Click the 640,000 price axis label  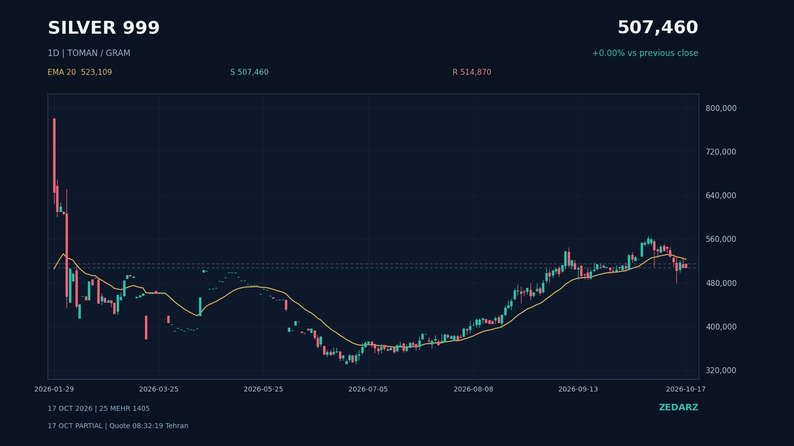point(721,195)
